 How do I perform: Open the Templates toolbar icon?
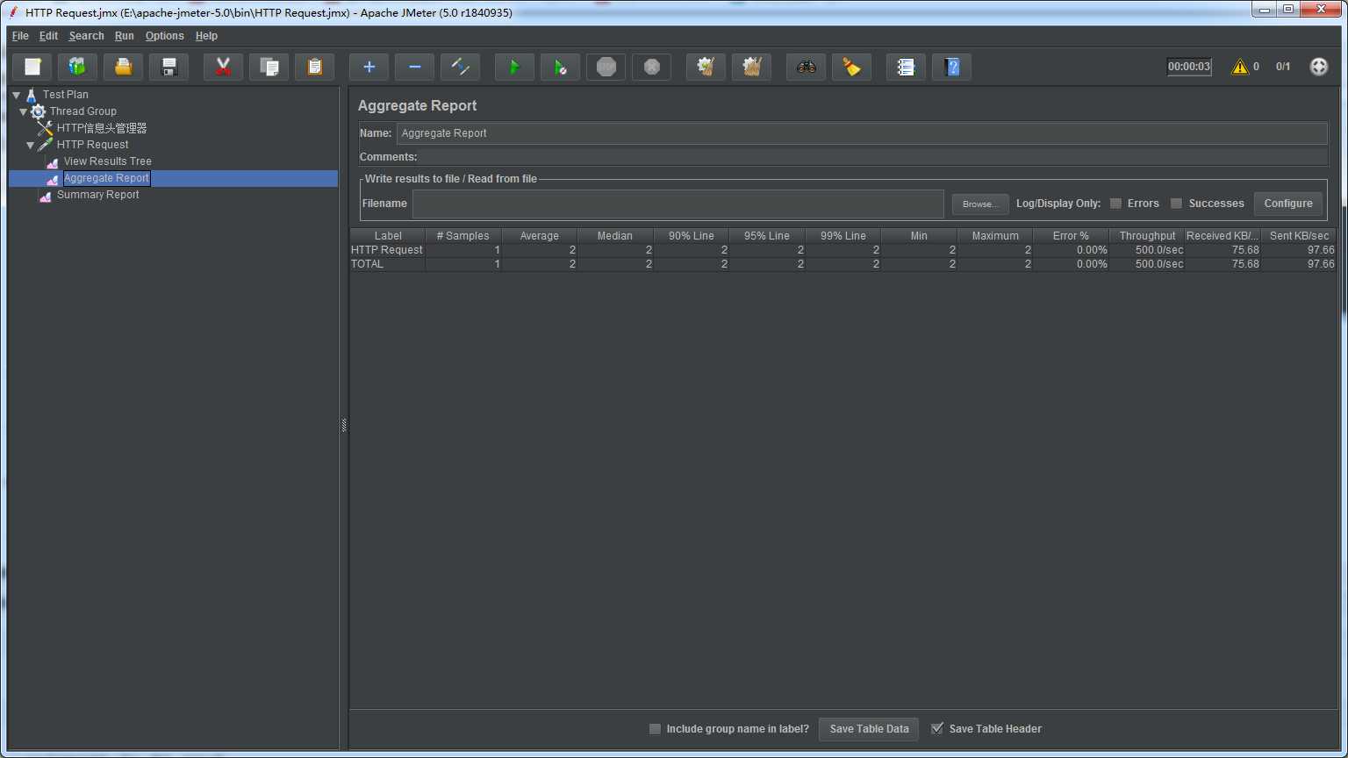(x=78, y=67)
